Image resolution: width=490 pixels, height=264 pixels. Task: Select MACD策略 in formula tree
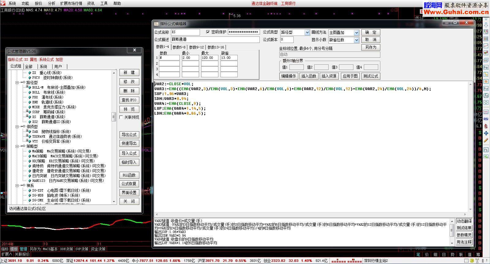point(65,156)
